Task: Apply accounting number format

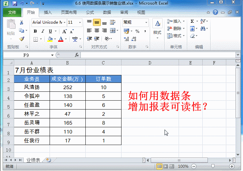Action: 126,31
